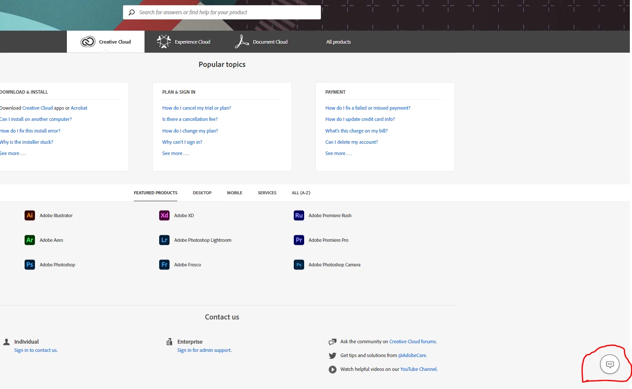
Task: Click the YouTube play icon
Action: coord(332,370)
